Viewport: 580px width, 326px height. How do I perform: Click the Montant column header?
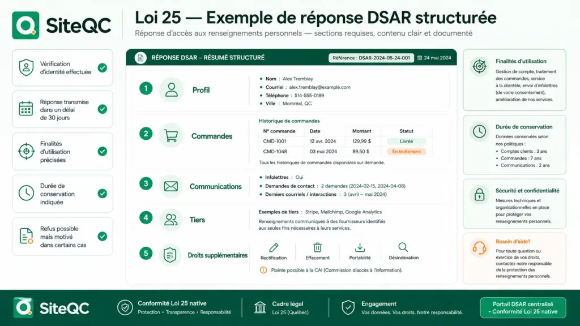(361, 131)
